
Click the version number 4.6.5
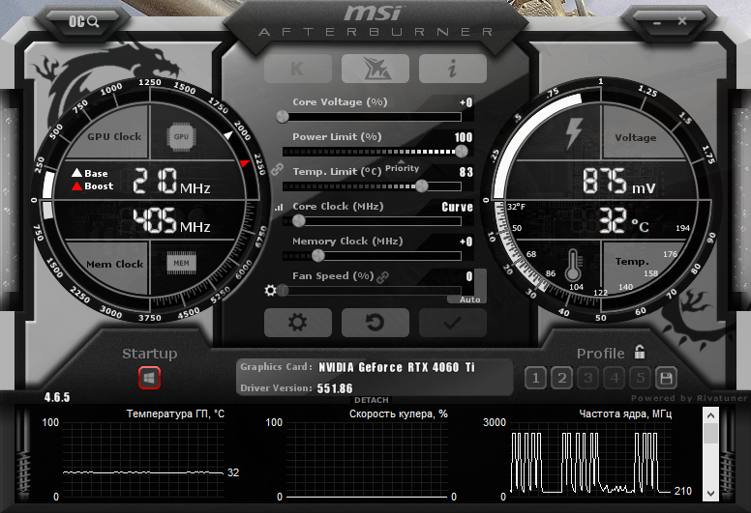point(57,397)
